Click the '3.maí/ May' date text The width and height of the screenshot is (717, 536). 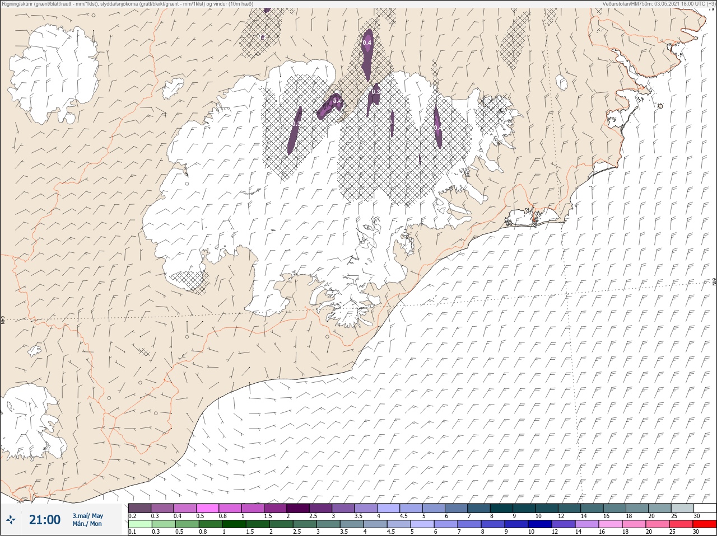point(87,516)
